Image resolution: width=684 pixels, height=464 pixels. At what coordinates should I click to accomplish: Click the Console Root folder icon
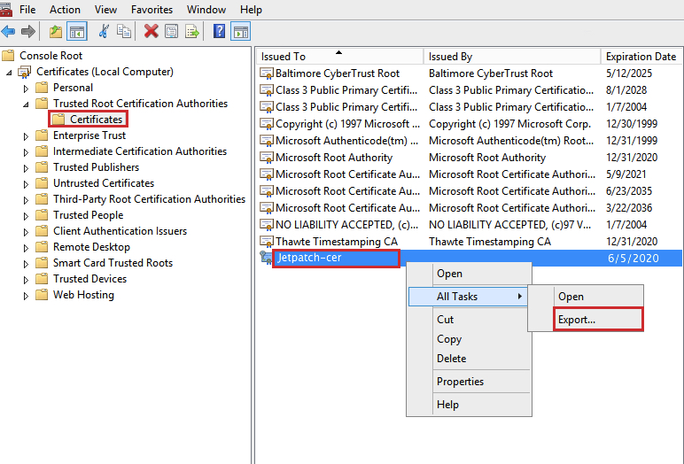pyautogui.click(x=8, y=56)
